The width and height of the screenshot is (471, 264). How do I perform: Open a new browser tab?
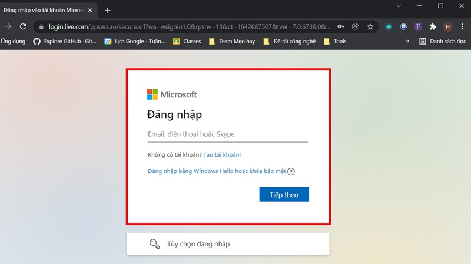(108, 11)
